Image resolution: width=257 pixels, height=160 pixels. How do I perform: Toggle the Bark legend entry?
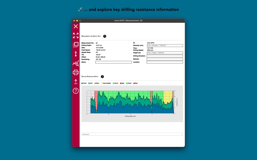click(97, 83)
